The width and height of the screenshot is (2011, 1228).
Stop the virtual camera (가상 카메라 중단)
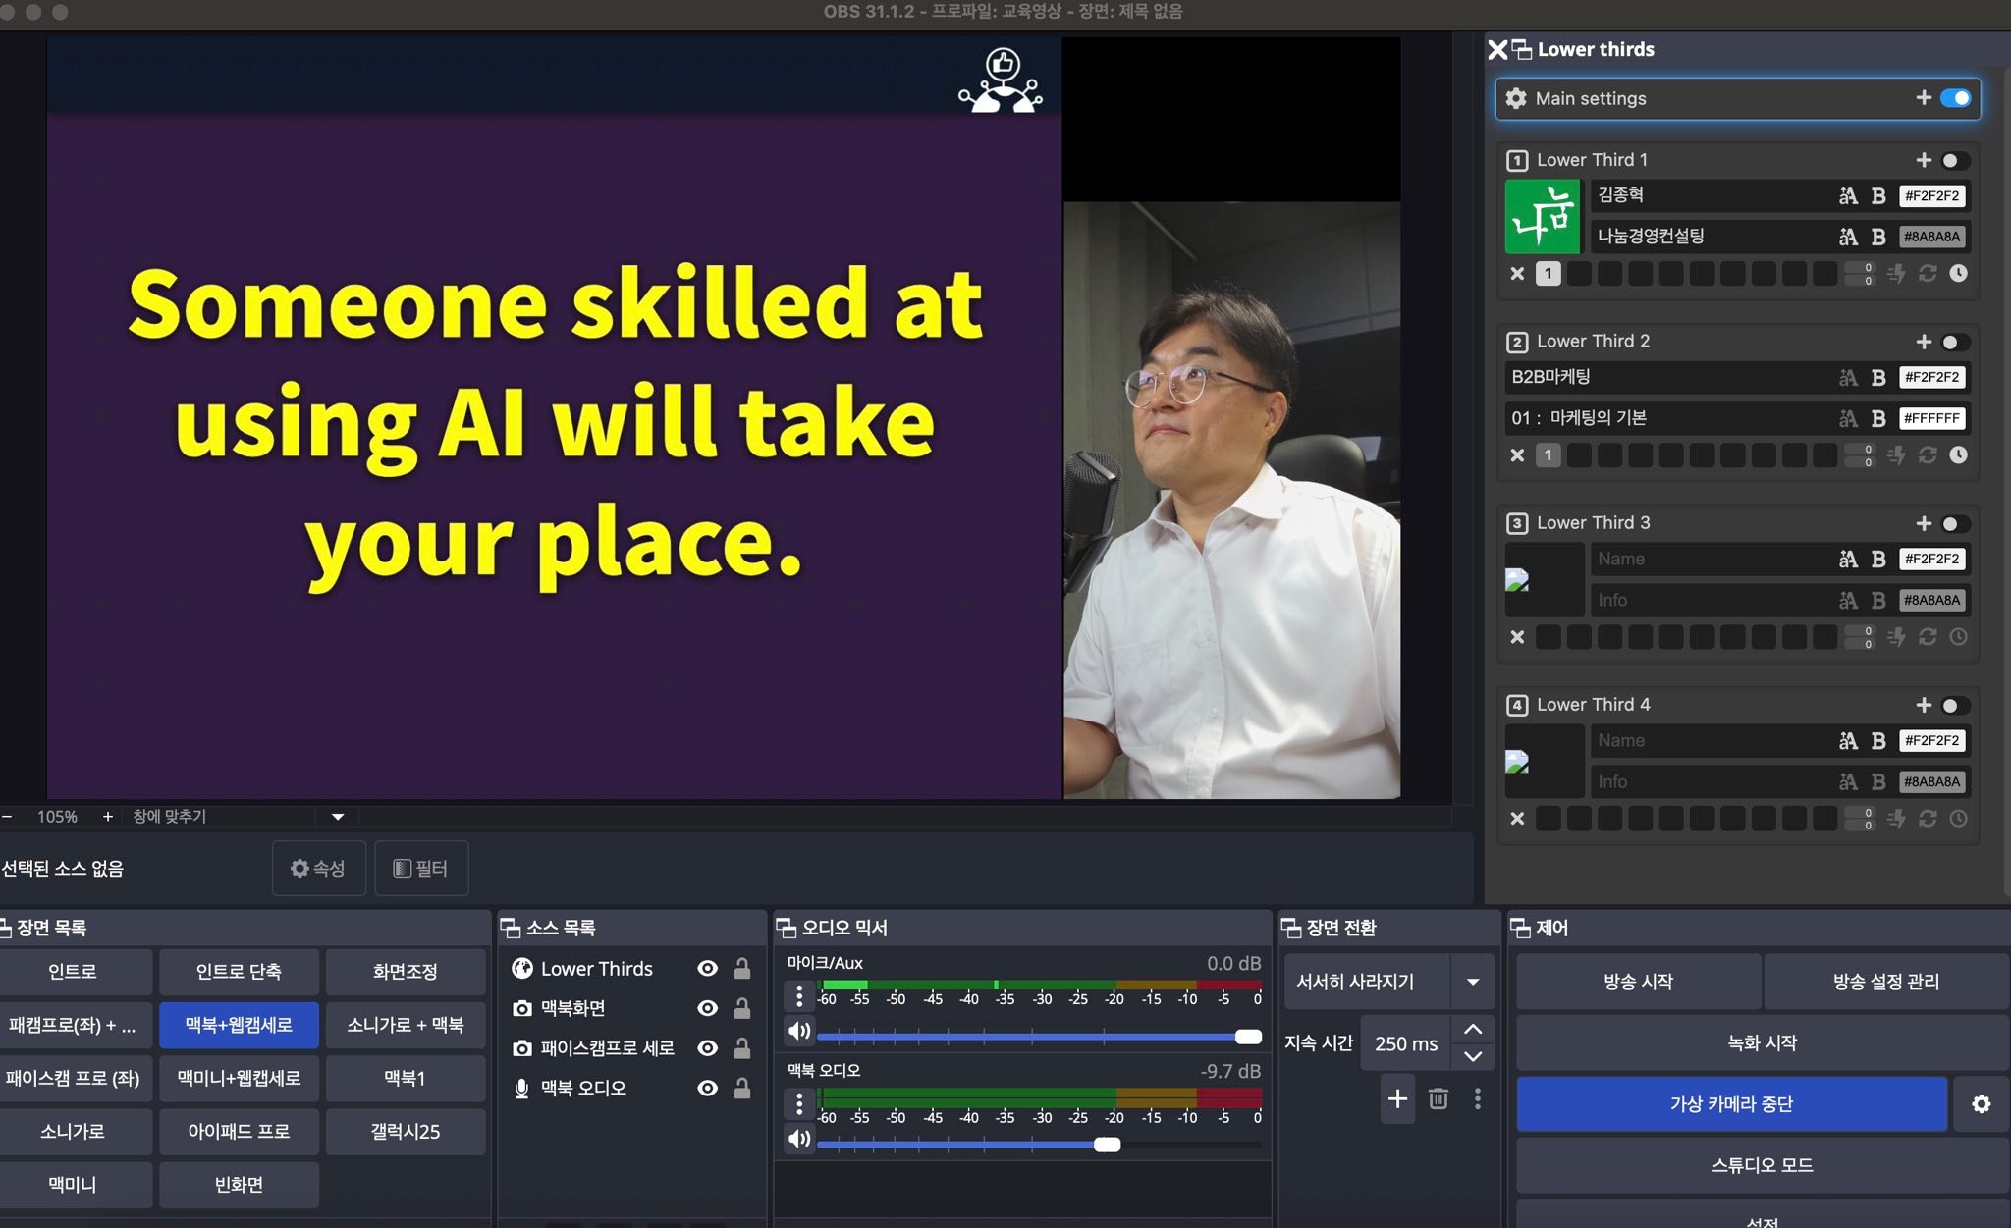pyautogui.click(x=1731, y=1104)
